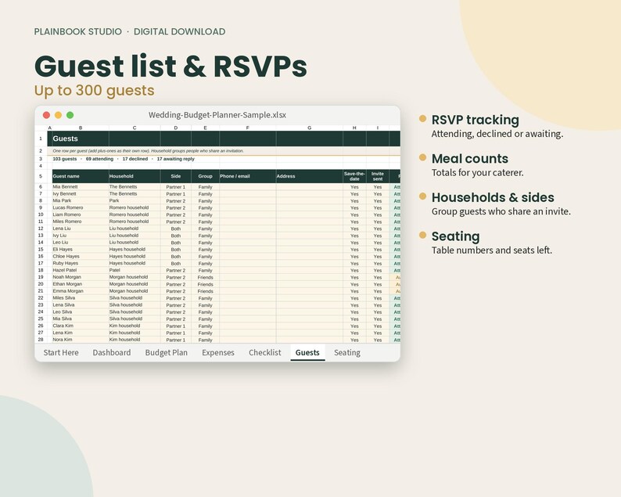
Task: Select the 'Noah Morgan' guest cell
Action: (x=81, y=277)
